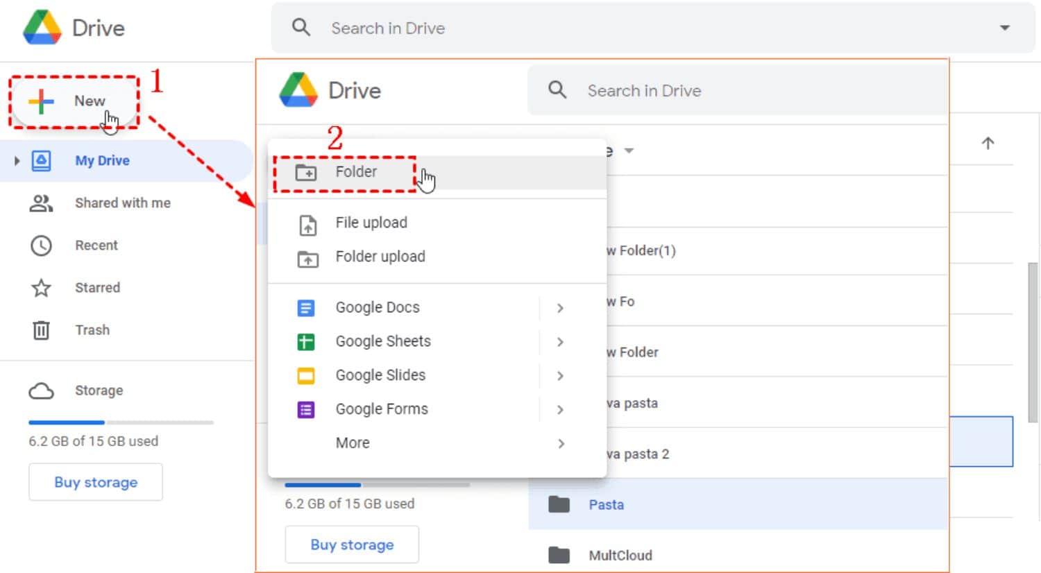The width and height of the screenshot is (1041, 573).
Task: Click the File upload icon
Action: click(x=307, y=225)
